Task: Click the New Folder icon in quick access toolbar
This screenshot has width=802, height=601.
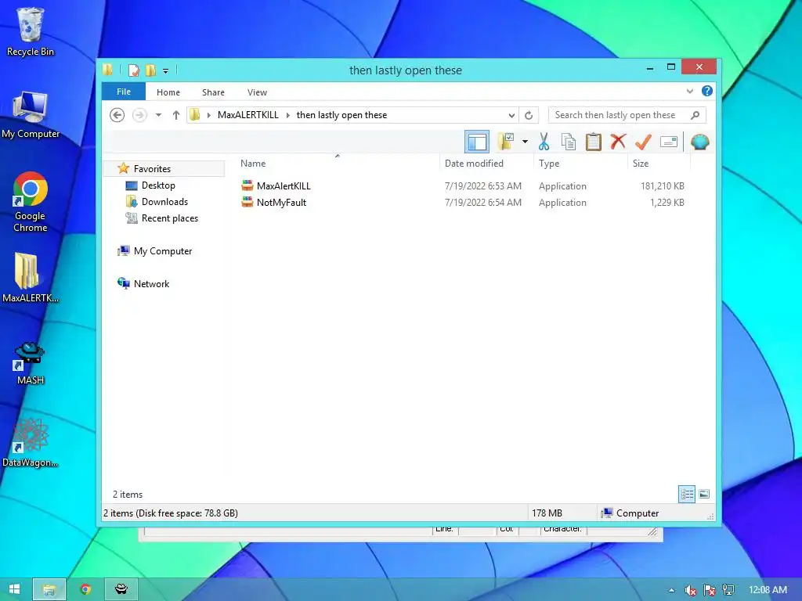Action: [150, 70]
